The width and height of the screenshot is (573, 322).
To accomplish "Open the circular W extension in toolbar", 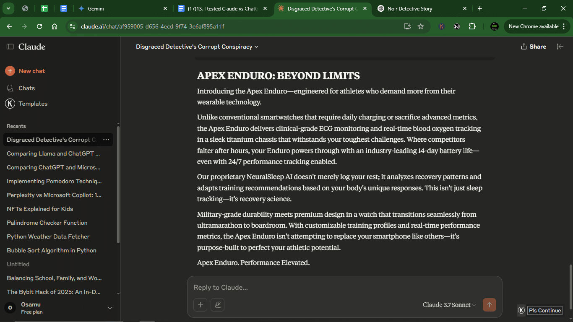I will click(457, 26).
